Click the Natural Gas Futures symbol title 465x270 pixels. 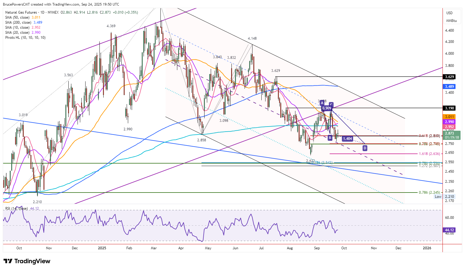21,12
